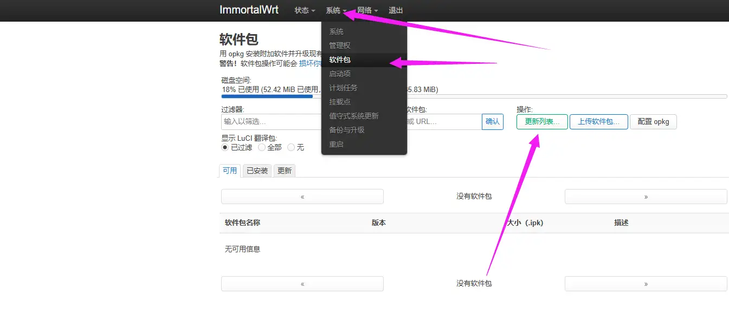Viewport: 729px width, 333px height.
Task: Select the 已过滤 radio button
Action: coord(224,147)
